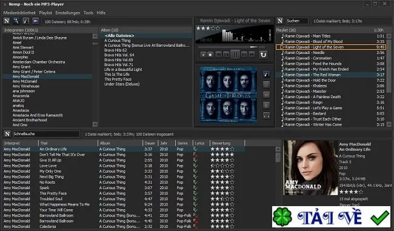Viewport: 394px width, 231px height.
Task: Click the Suchen playlist search field
Action: (x=297, y=21)
